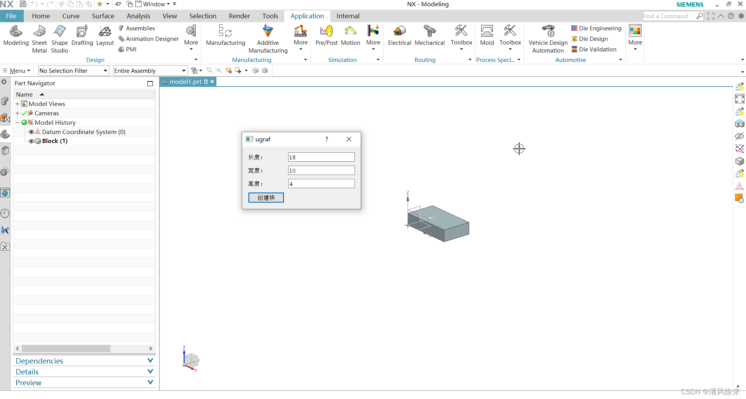This screenshot has width=746, height=399.
Task: Open the Window menu in title bar
Action: [153, 4]
